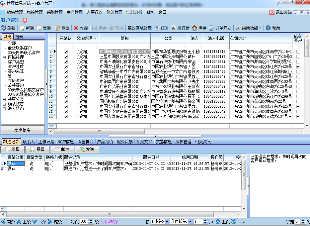The width and height of the screenshot is (310, 226).
Task: Click the 修改 edit toolbar icon
Action: [58, 28]
